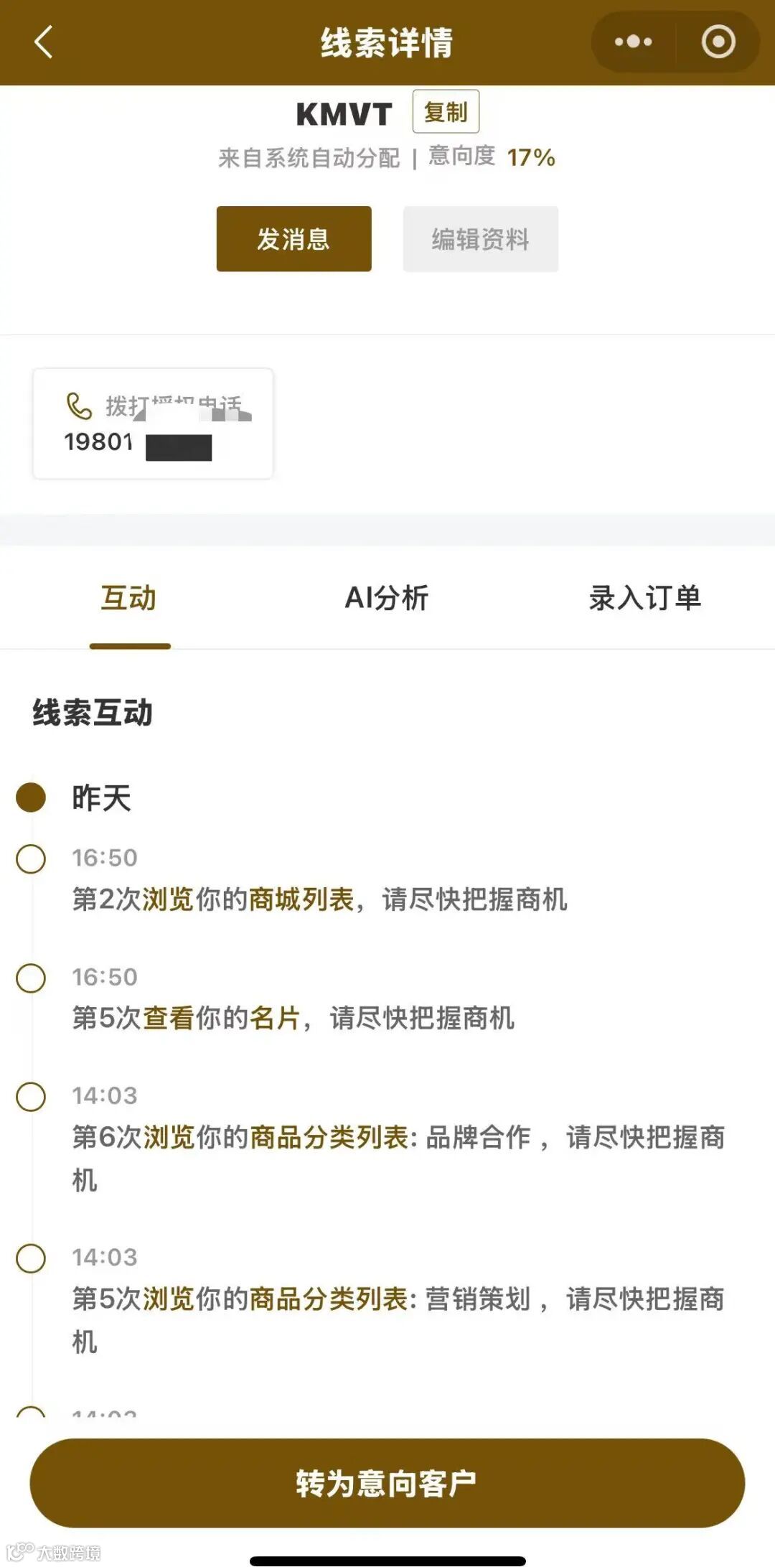Image resolution: width=775 pixels, height=1567 pixels.
Task: Select the second 14:03 timeline circle marker
Action: pyautogui.click(x=31, y=1258)
